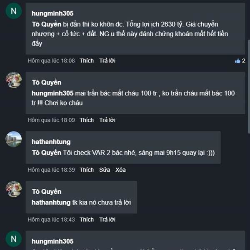Click the bold hathanhtung mention in the 18:43 comment

51,202
